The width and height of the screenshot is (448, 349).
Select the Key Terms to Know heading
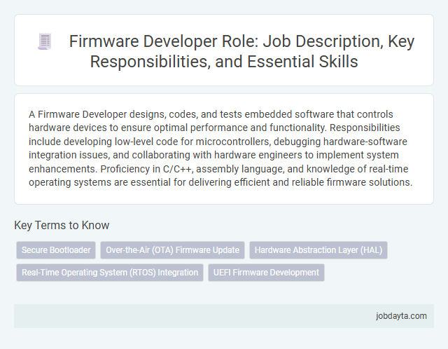[x=62, y=225]
